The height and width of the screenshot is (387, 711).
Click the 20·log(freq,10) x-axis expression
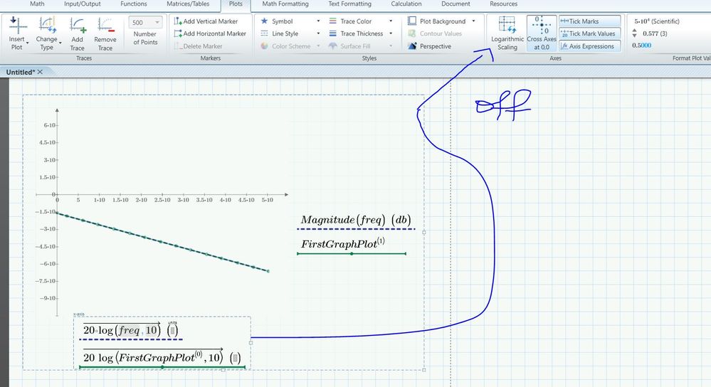[121, 330]
